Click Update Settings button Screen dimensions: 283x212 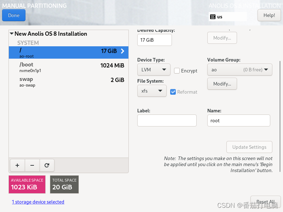click(x=249, y=147)
